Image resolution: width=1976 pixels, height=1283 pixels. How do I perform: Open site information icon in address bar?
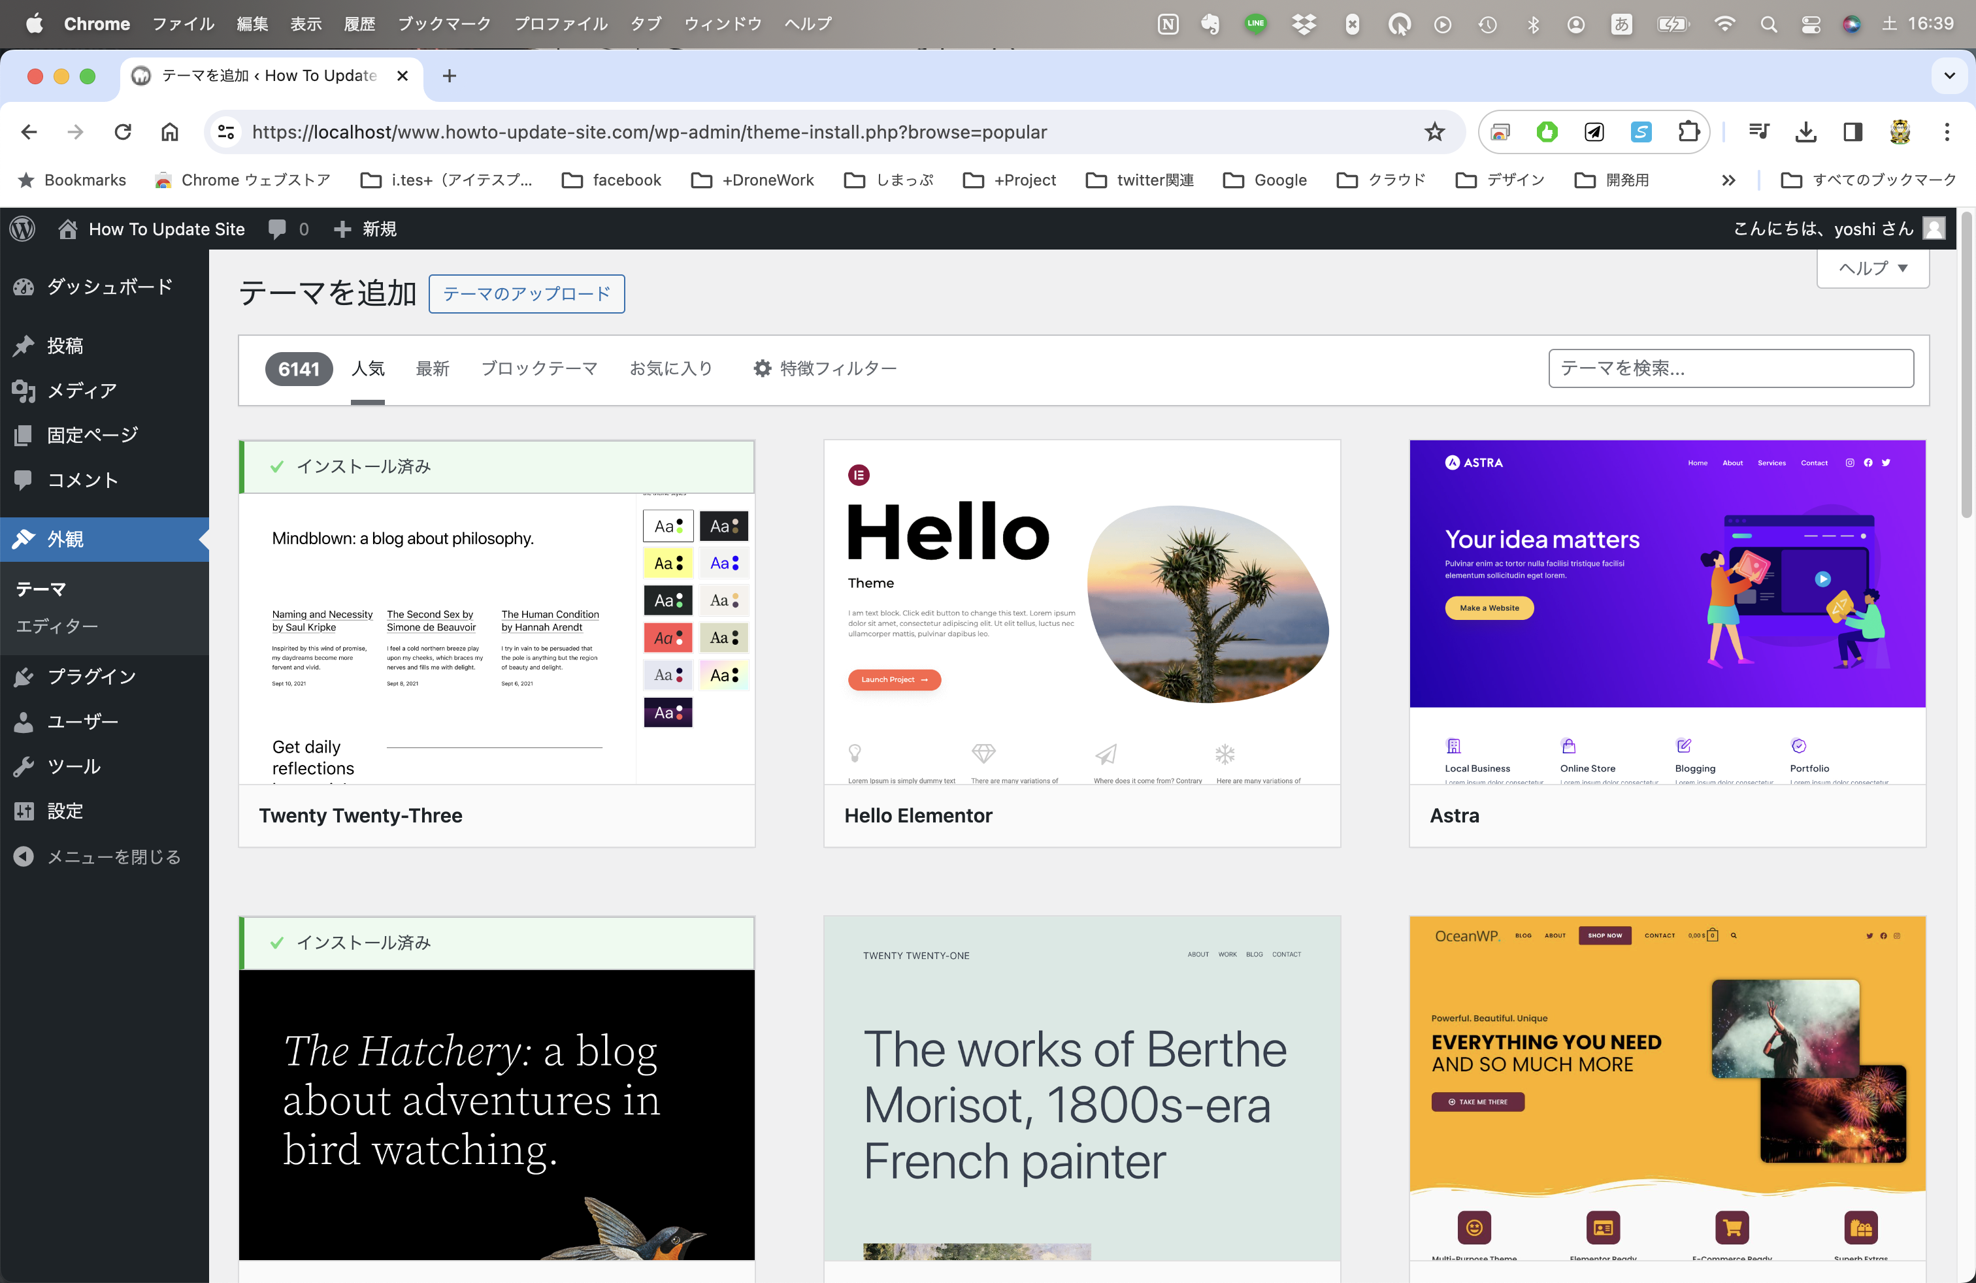coord(226,132)
